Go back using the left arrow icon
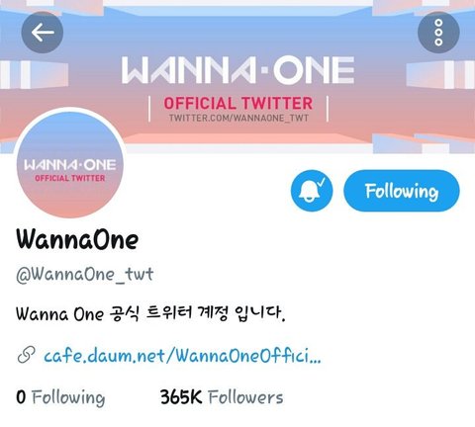 pyautogui.click(x=43, y=33)
